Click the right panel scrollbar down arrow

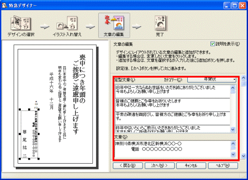(x=243, y=156)
